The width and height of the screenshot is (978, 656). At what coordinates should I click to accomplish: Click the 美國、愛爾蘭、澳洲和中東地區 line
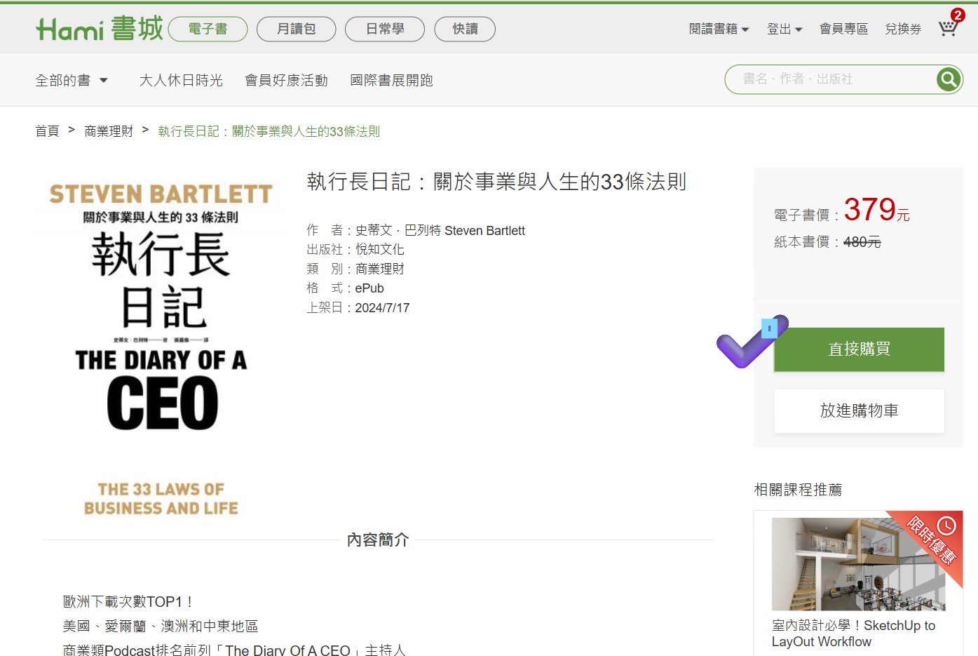161,626
